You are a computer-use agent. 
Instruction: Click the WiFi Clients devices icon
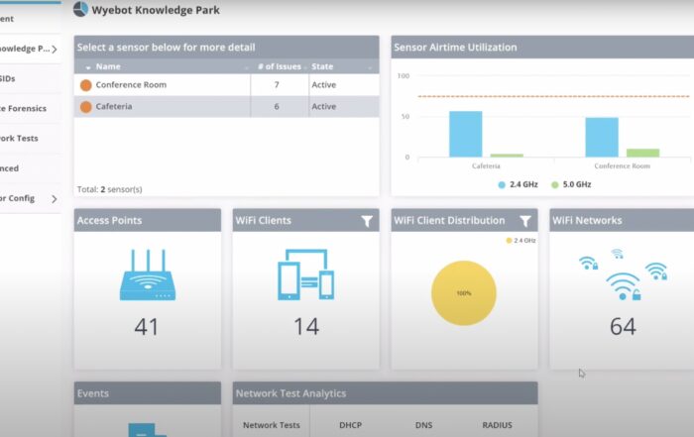tap(305, 274)
